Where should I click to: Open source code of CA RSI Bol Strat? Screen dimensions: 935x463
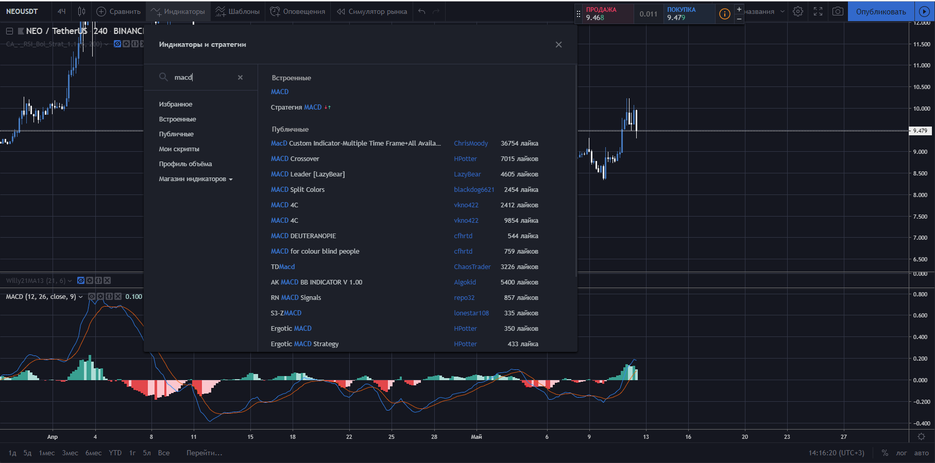135,44
